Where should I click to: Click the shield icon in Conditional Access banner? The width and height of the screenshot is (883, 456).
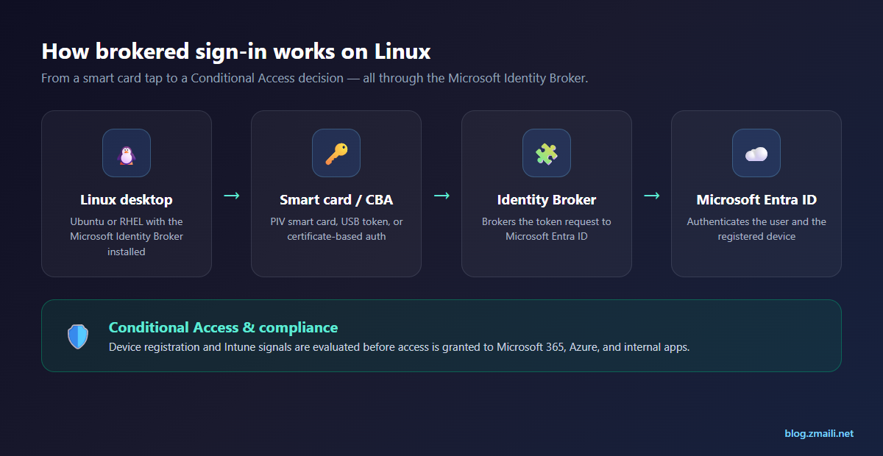pyautogui.click(x=78, y=336)
